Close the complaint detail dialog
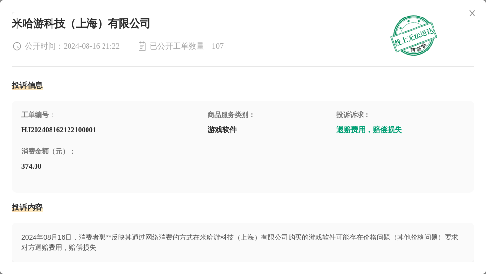The width and height of the screenshot is (486, 274). 472,13
